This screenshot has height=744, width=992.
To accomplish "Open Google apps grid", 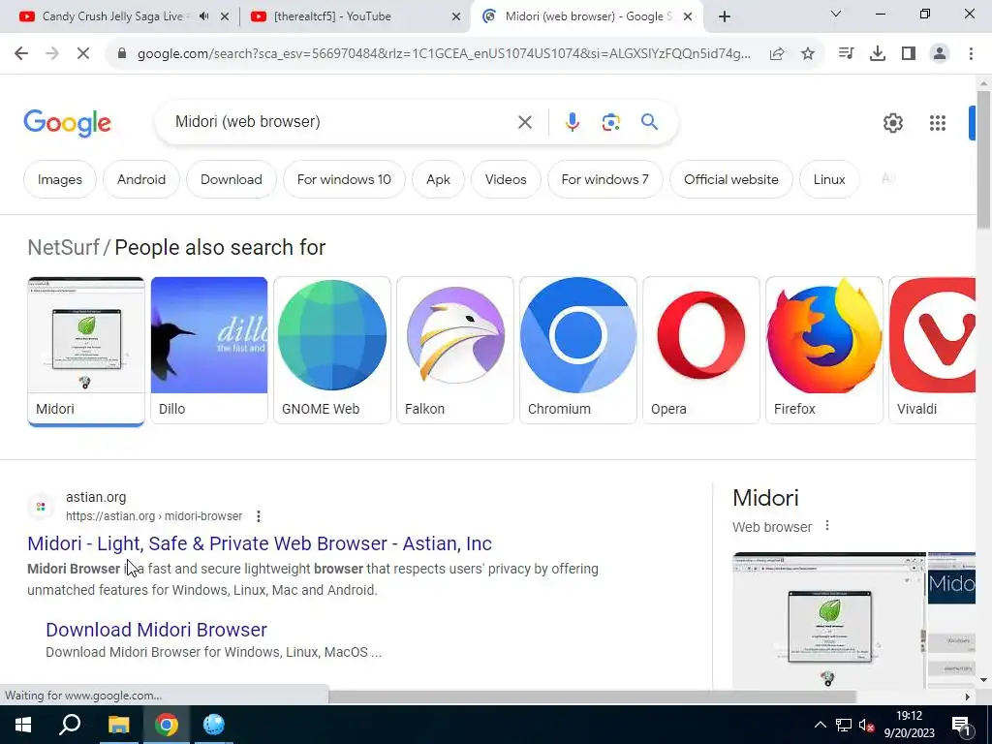I will pos(938,123).
